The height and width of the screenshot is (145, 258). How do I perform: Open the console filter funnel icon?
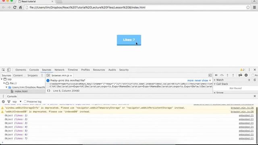(9, 101)
